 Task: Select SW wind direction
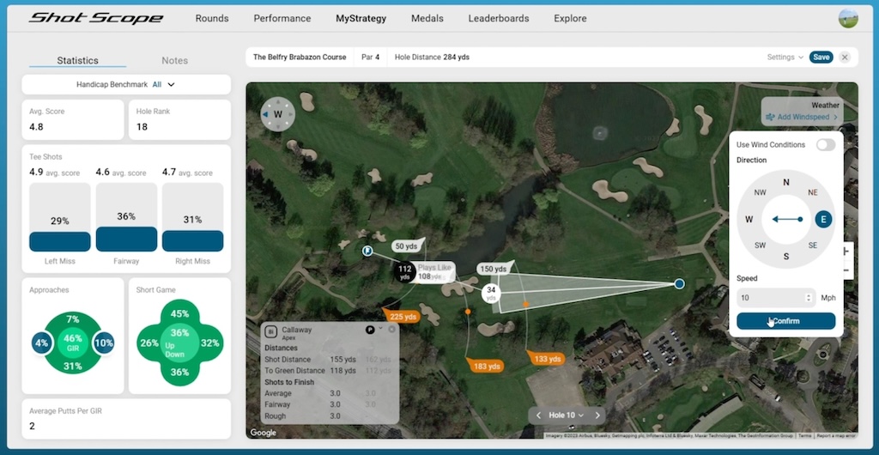click(761, 246)
